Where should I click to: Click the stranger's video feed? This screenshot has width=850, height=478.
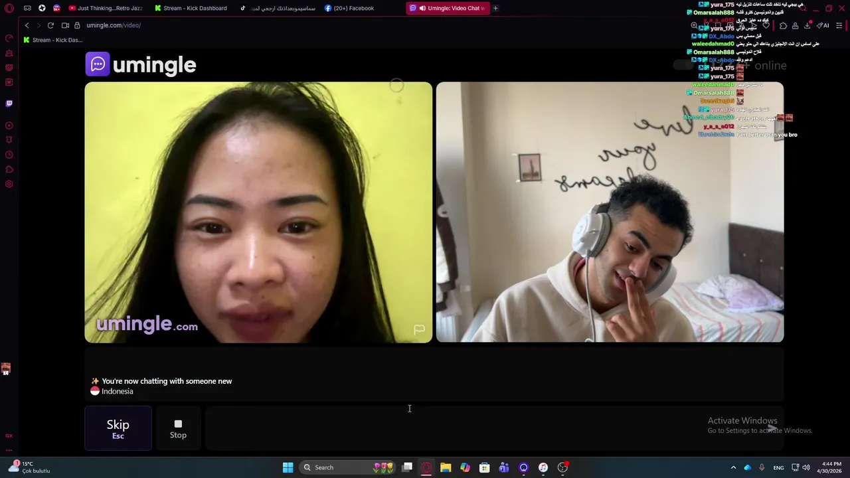pos(258,212)
